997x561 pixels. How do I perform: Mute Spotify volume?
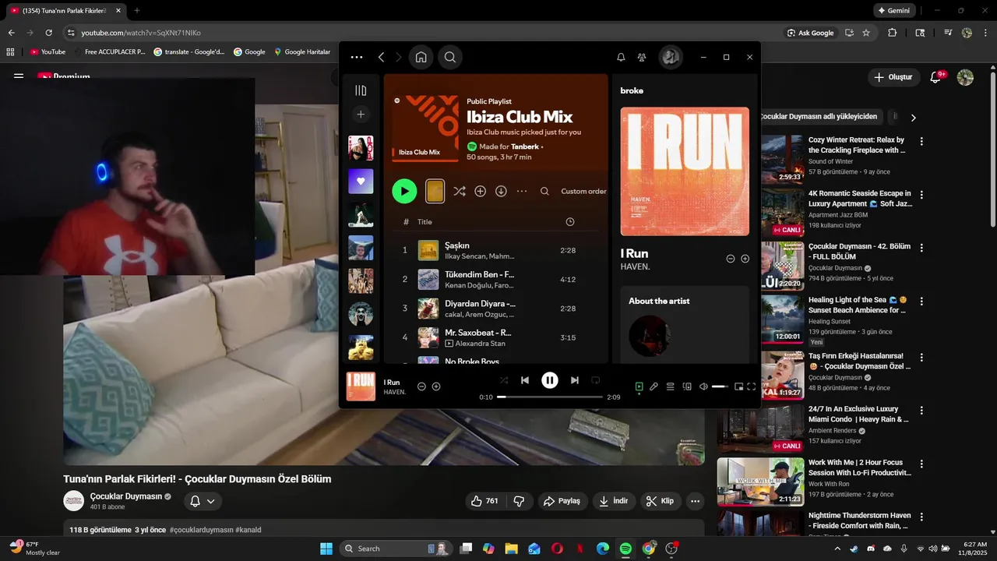[x=703, y=386]
